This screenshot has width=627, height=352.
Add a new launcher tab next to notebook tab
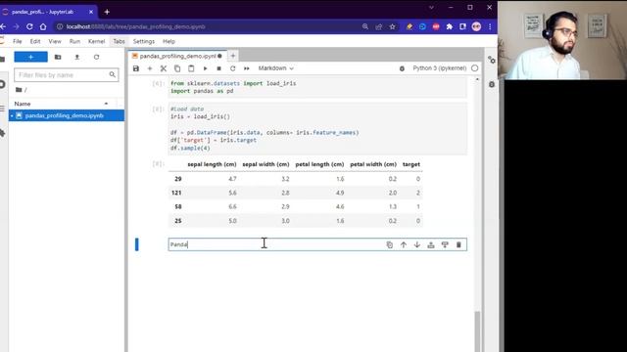click(x=233, y=56)
